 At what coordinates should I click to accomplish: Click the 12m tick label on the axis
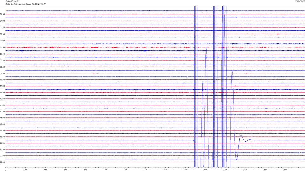click(125, 170)
